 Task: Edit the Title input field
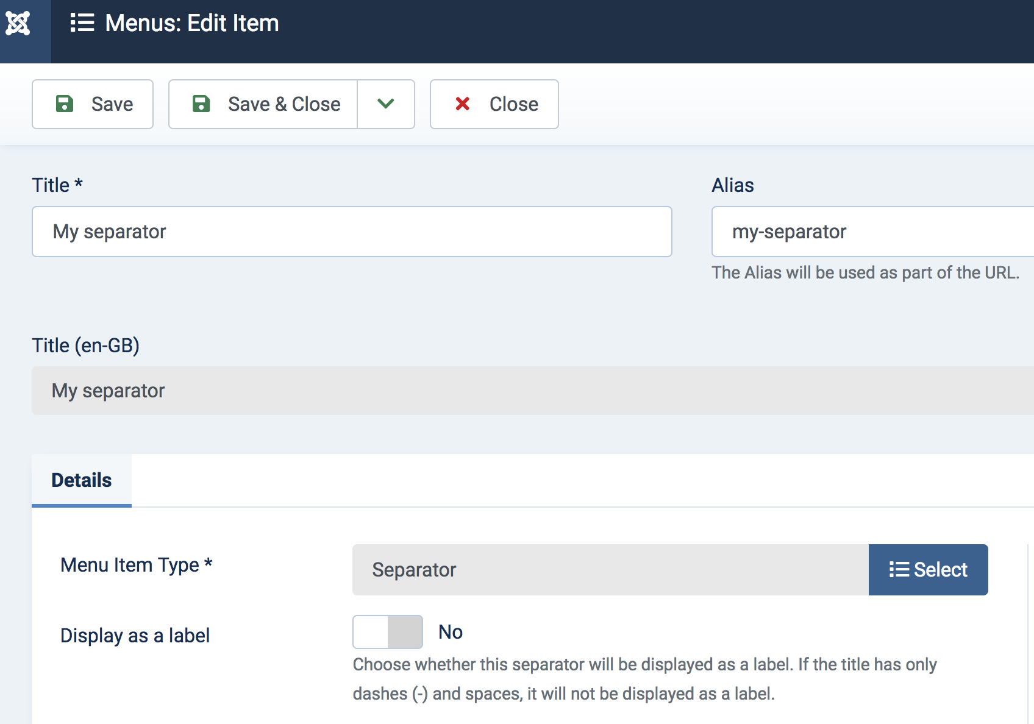[x=352, y=232]
